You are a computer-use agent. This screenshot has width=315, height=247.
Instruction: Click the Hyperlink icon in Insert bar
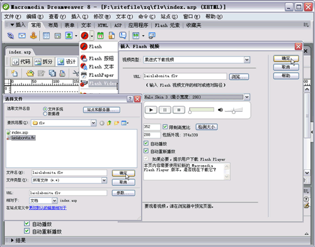coord(11,36)
